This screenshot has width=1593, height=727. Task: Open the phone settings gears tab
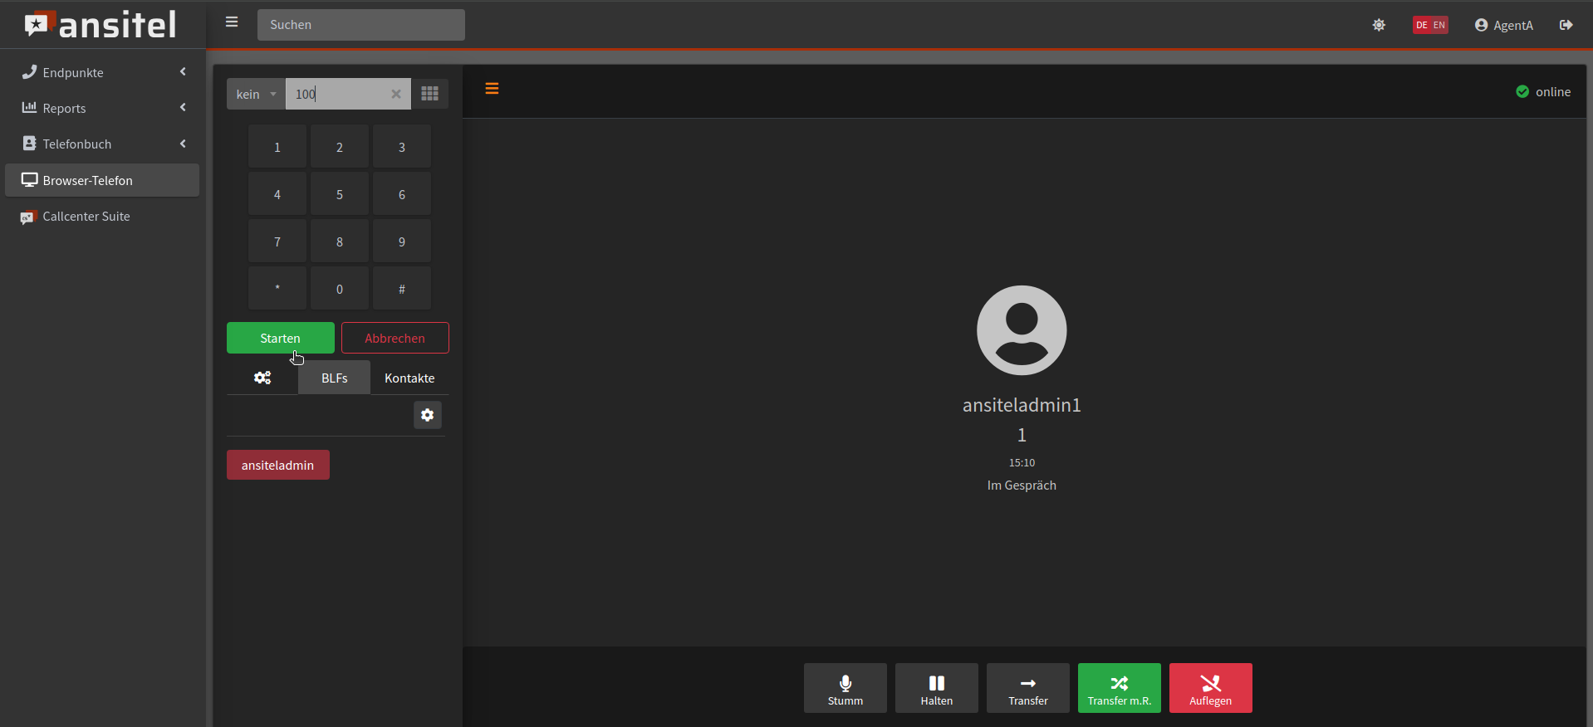262,378
